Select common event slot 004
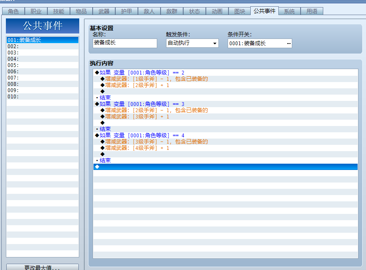Screen dimensions: 366x270 click(x=42, y=59)
